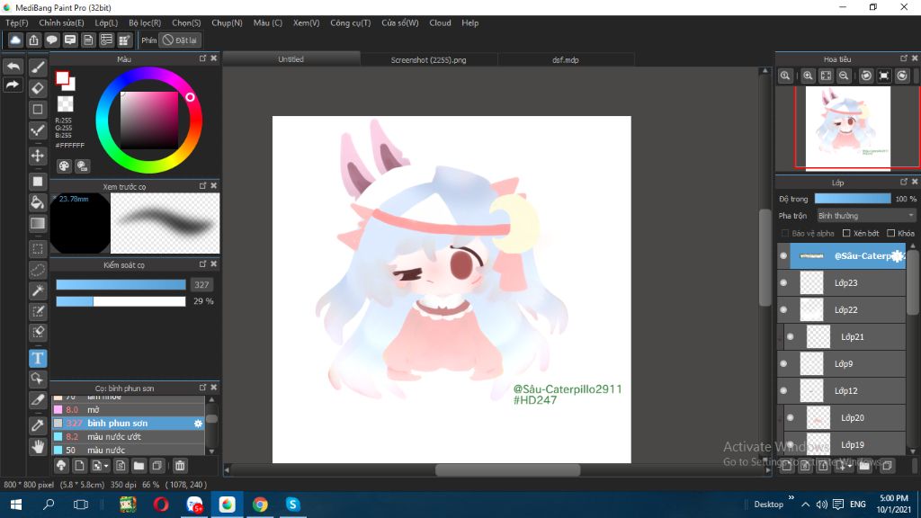921x518 pixels.
Task: Click the fit-to-screen icon in Navigator
Action: (x=826, y=76)
